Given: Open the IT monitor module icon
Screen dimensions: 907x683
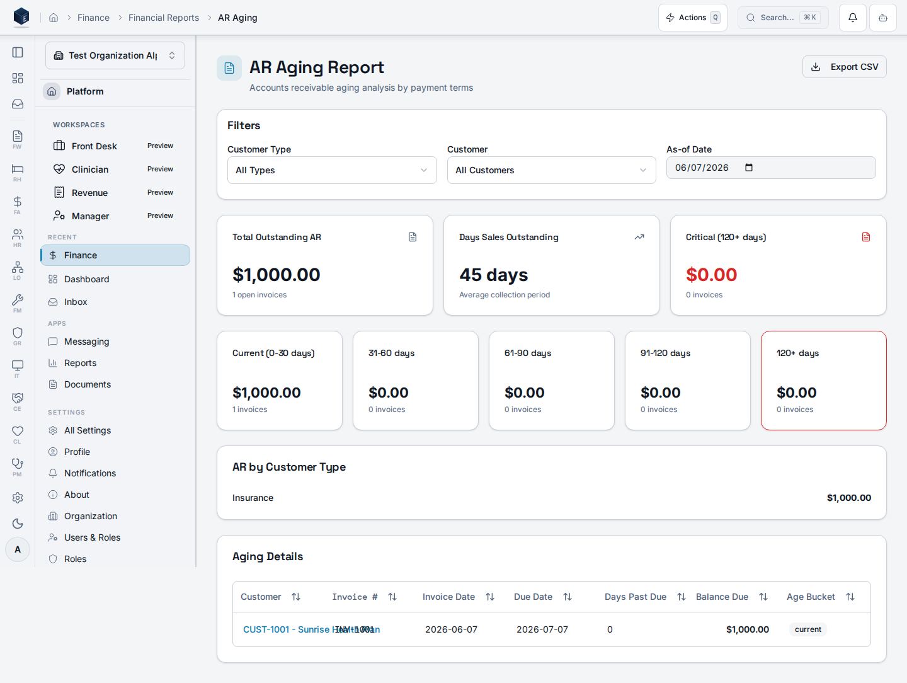Looking at the screenshot, I should tap(18, 369).
